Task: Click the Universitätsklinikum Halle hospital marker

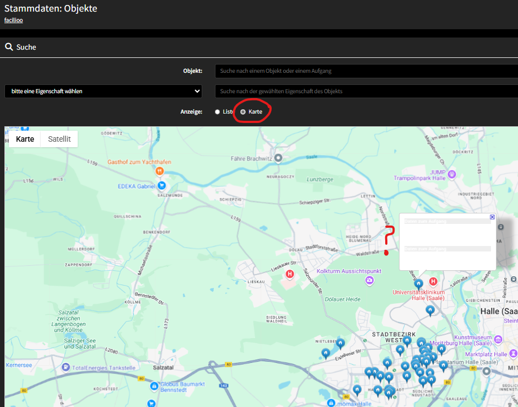Action: coord(433,282)
